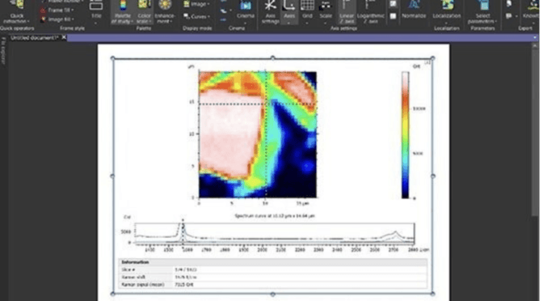Screen dimensions: 543x301
Task: Open the Palette of study selector
Action: (122, 12)
